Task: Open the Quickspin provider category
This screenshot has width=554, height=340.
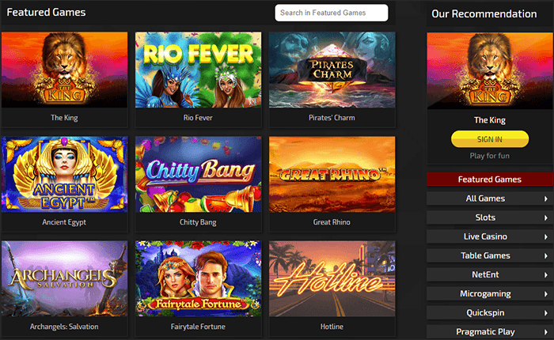Action: tap(490, 313)
